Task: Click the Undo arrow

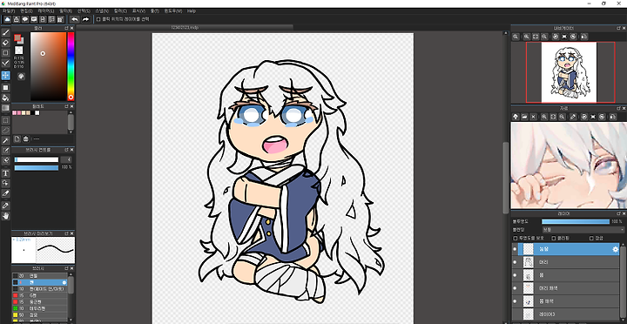Action: (x=75, y=19)
